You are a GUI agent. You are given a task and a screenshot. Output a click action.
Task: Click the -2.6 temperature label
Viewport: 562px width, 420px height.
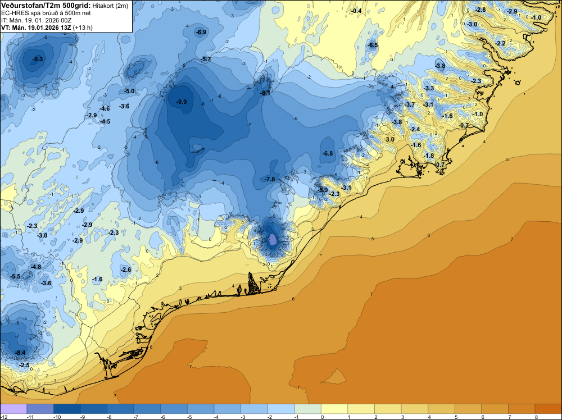[x=126, y=270]
